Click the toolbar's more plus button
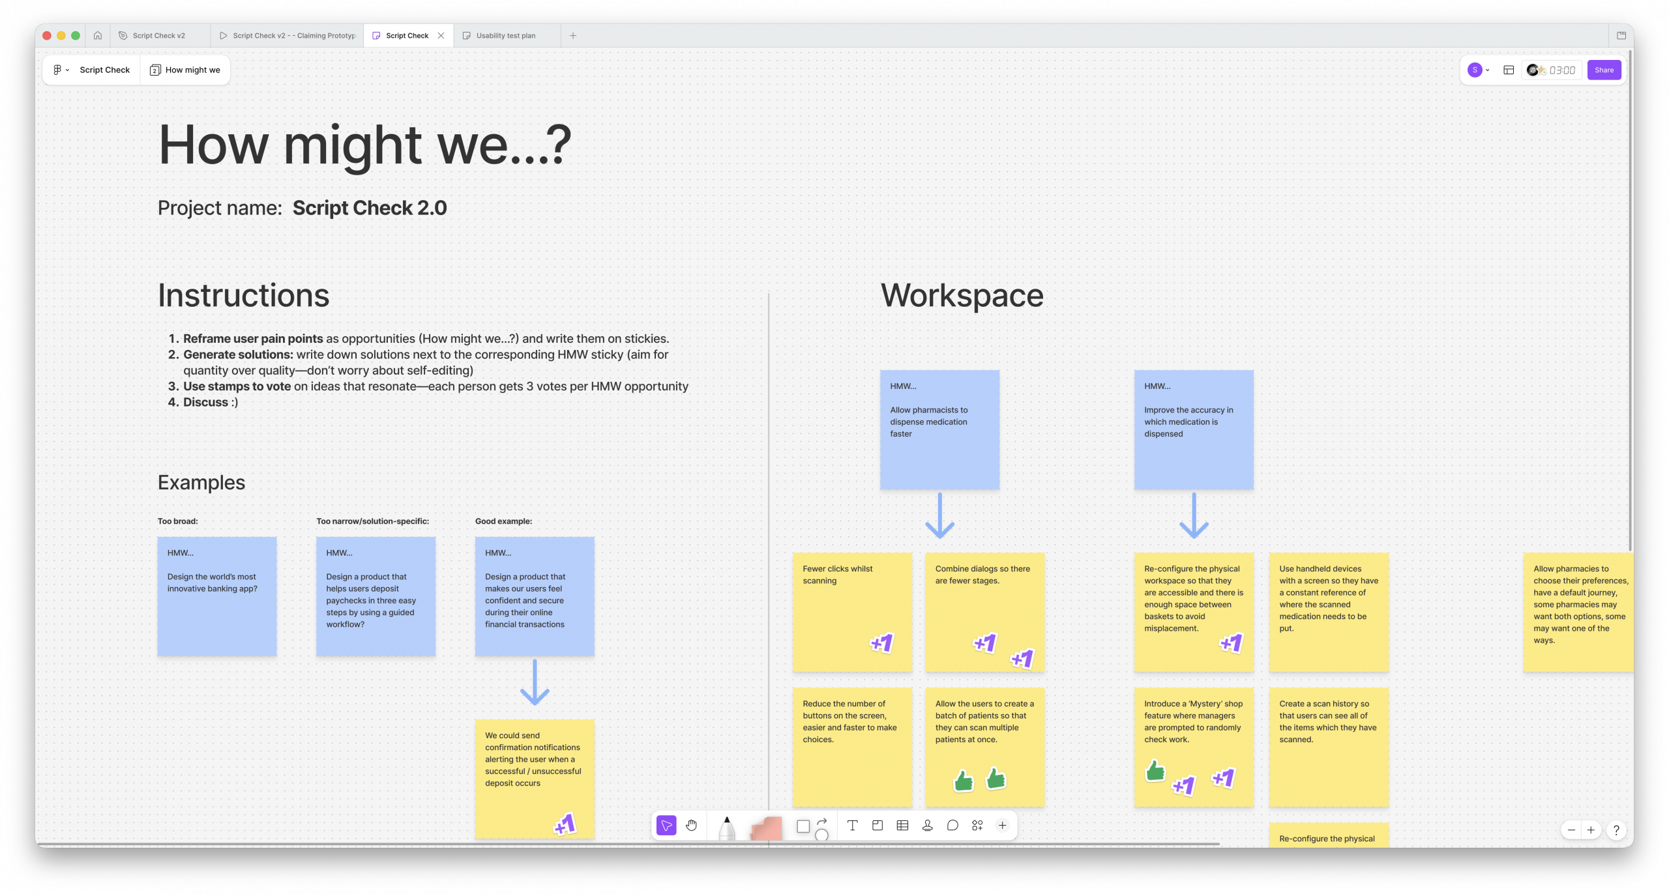 tap(1003, 826)
